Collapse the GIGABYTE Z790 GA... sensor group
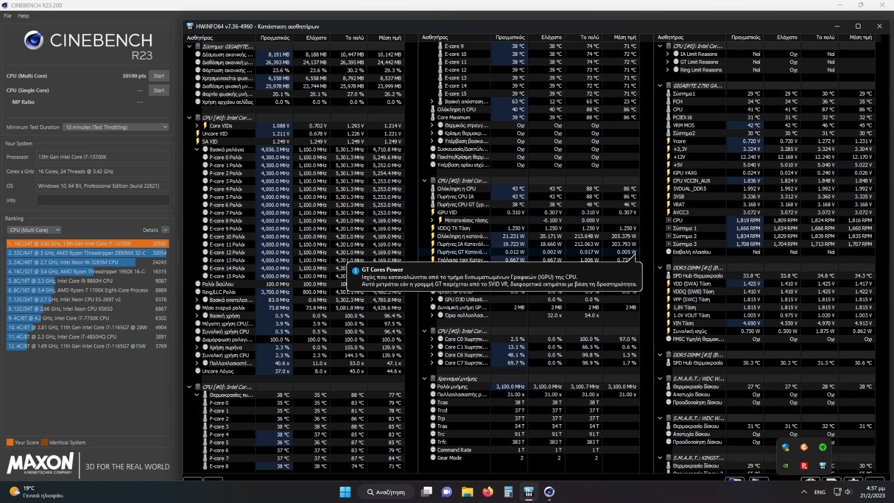The height and width of the screenshot is (503, 894). 660,86
